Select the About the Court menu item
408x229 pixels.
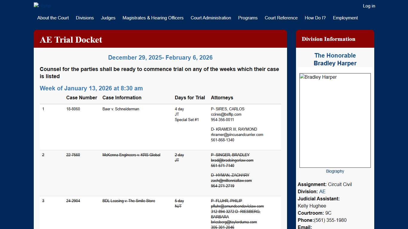[x=53, y=18]
